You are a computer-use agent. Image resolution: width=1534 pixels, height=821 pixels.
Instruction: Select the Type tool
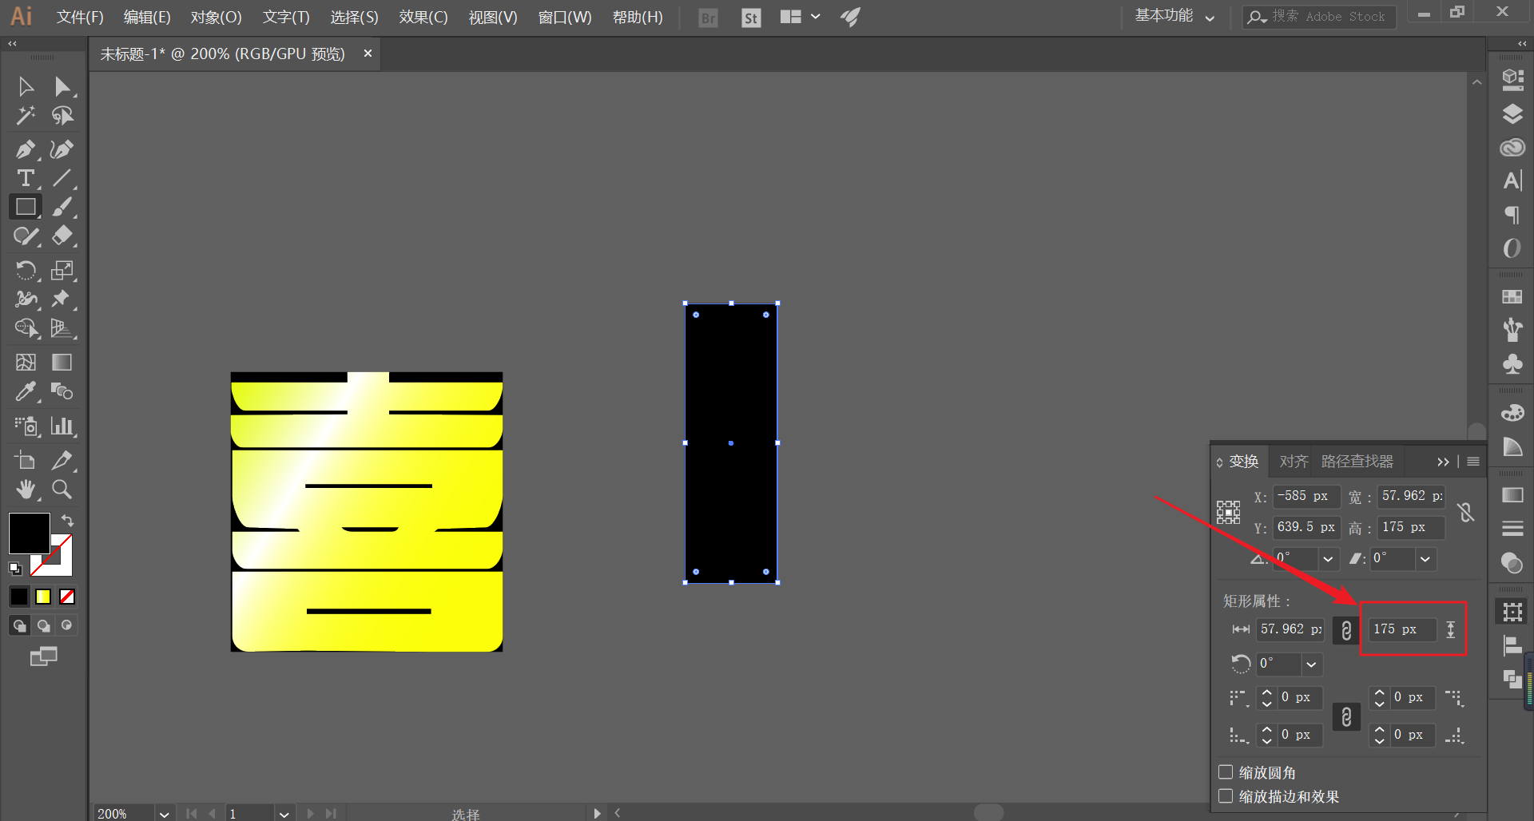click(25, 178)
